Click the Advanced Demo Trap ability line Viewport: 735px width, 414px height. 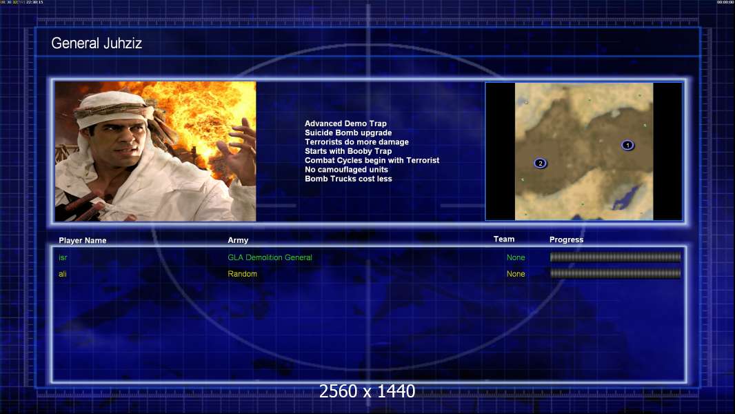pyautogui.click(x=345, y=124)
